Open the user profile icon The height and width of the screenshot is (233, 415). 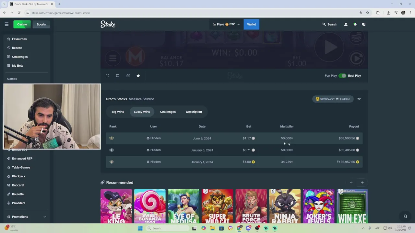[x=346, y=24]
